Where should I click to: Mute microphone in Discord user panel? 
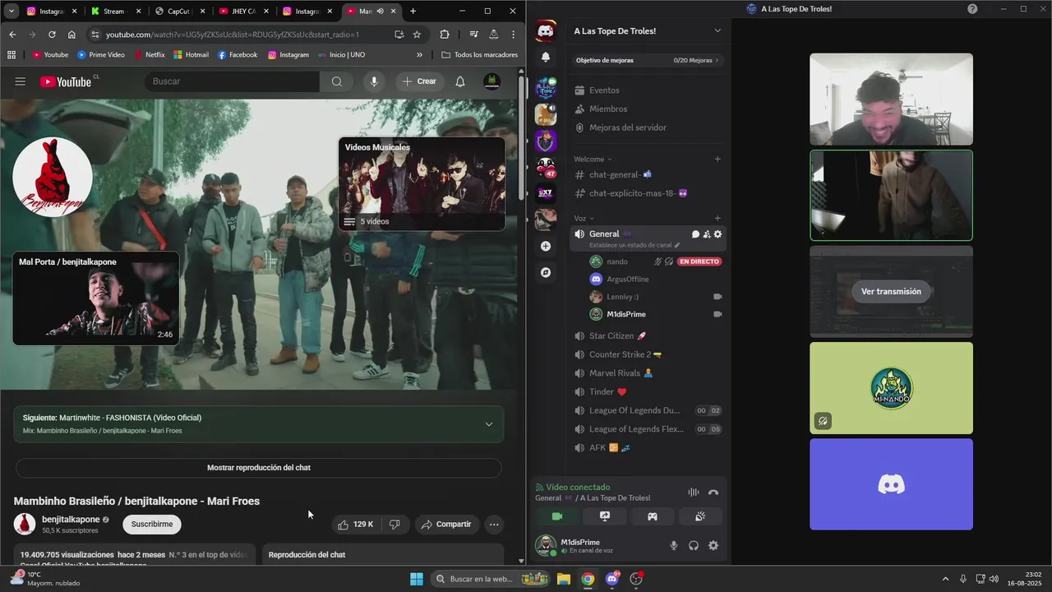click(x=674, y=545)
